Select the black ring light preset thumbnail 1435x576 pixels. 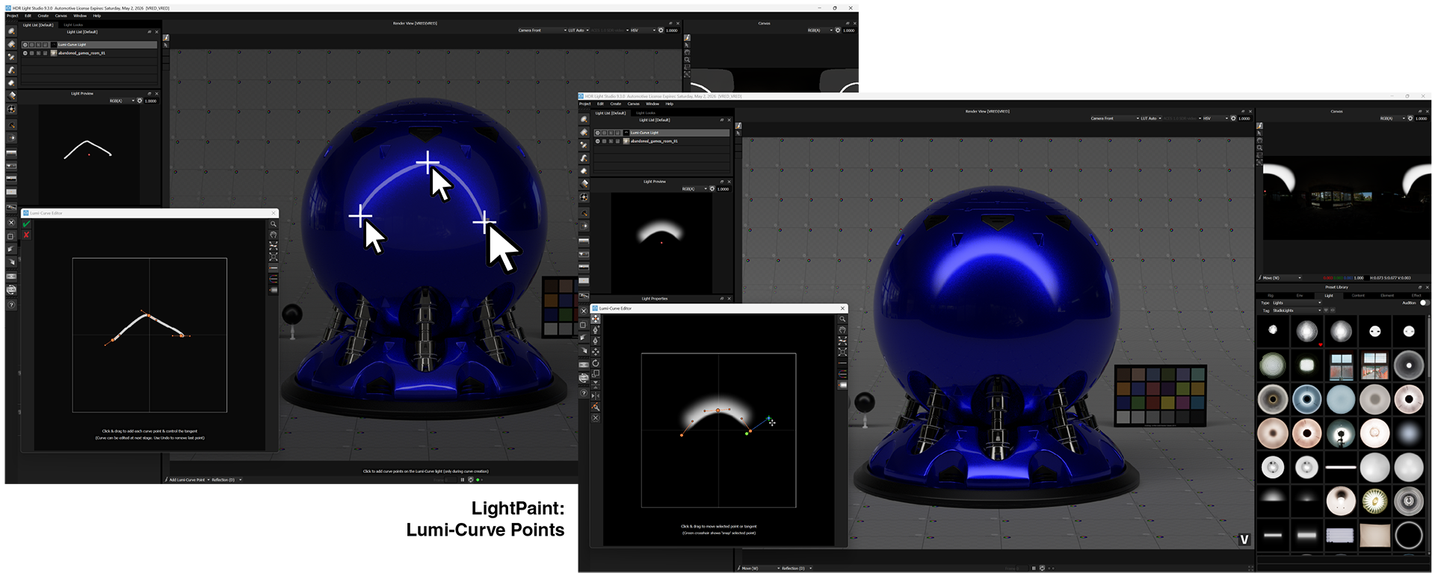1409,535
